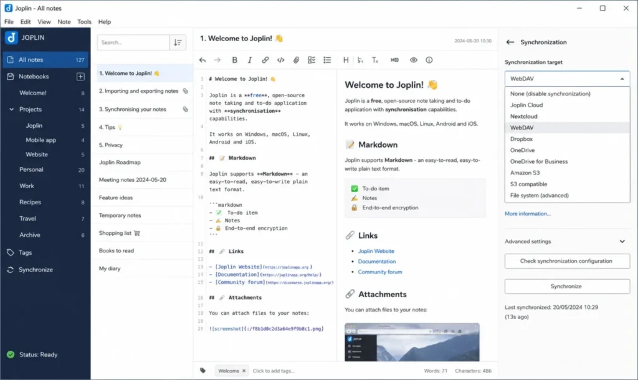Open the File menu

click(x=9, y=22)
